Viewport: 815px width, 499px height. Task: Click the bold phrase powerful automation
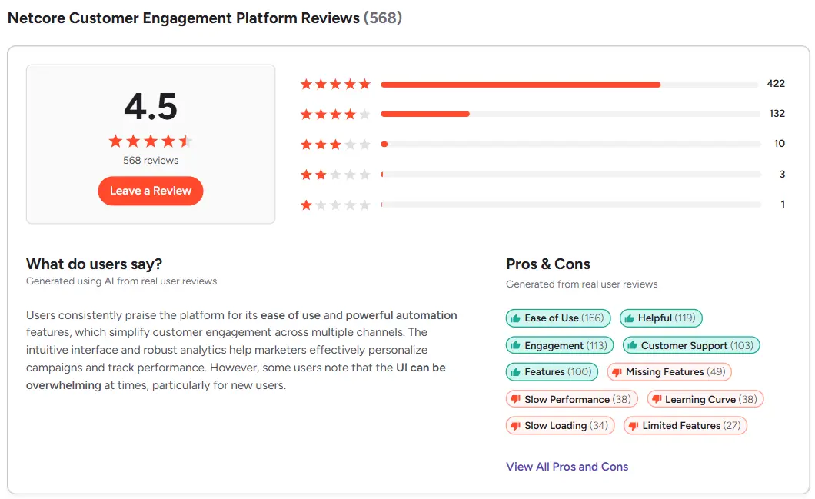coord(401,315)
